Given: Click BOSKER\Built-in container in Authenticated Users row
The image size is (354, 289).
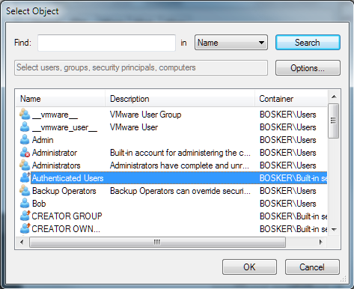Looking at the screenshot, I should [x=293, y=178].
